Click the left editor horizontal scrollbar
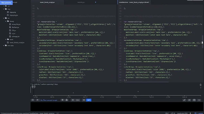Viewport: 204px width, 114px height. [59, 82]
